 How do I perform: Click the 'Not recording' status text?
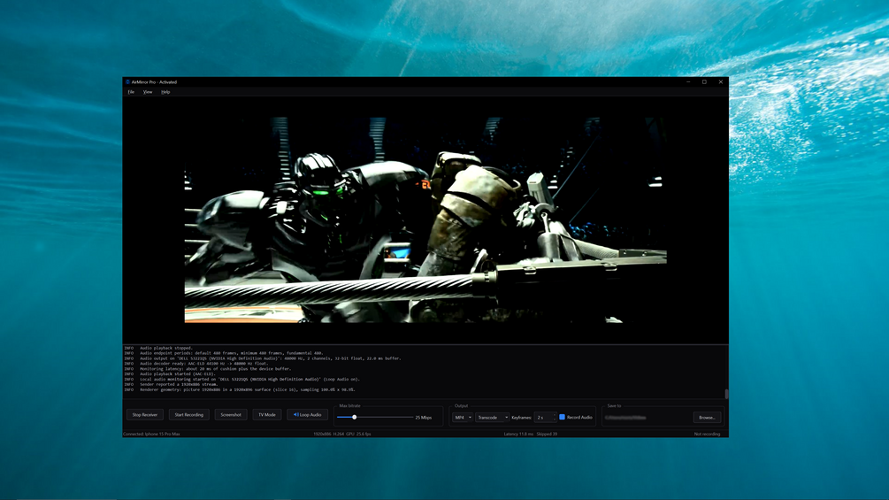pos(707,435)
